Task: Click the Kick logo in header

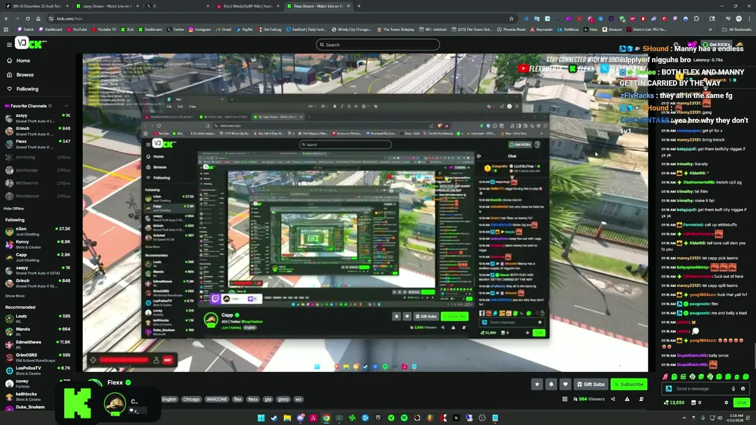Action: (31, 44)
